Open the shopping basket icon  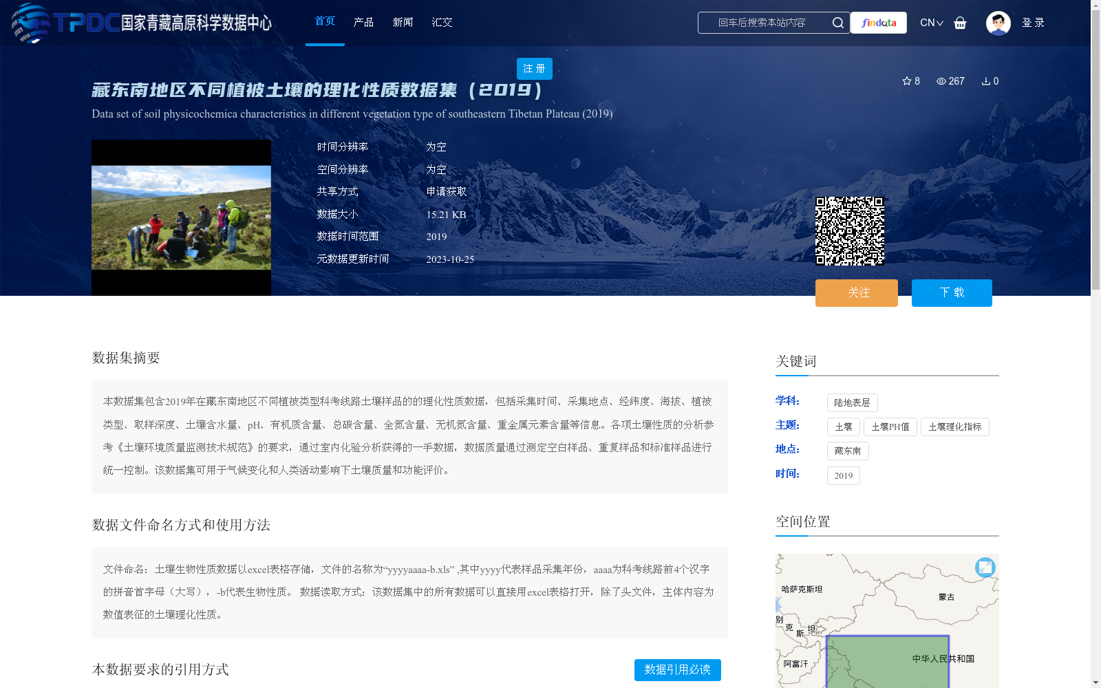tap(960, 23)
